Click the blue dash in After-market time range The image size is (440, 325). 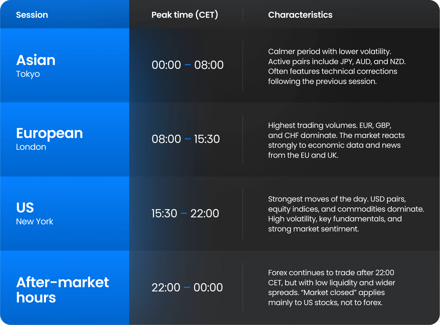(187, 287)
